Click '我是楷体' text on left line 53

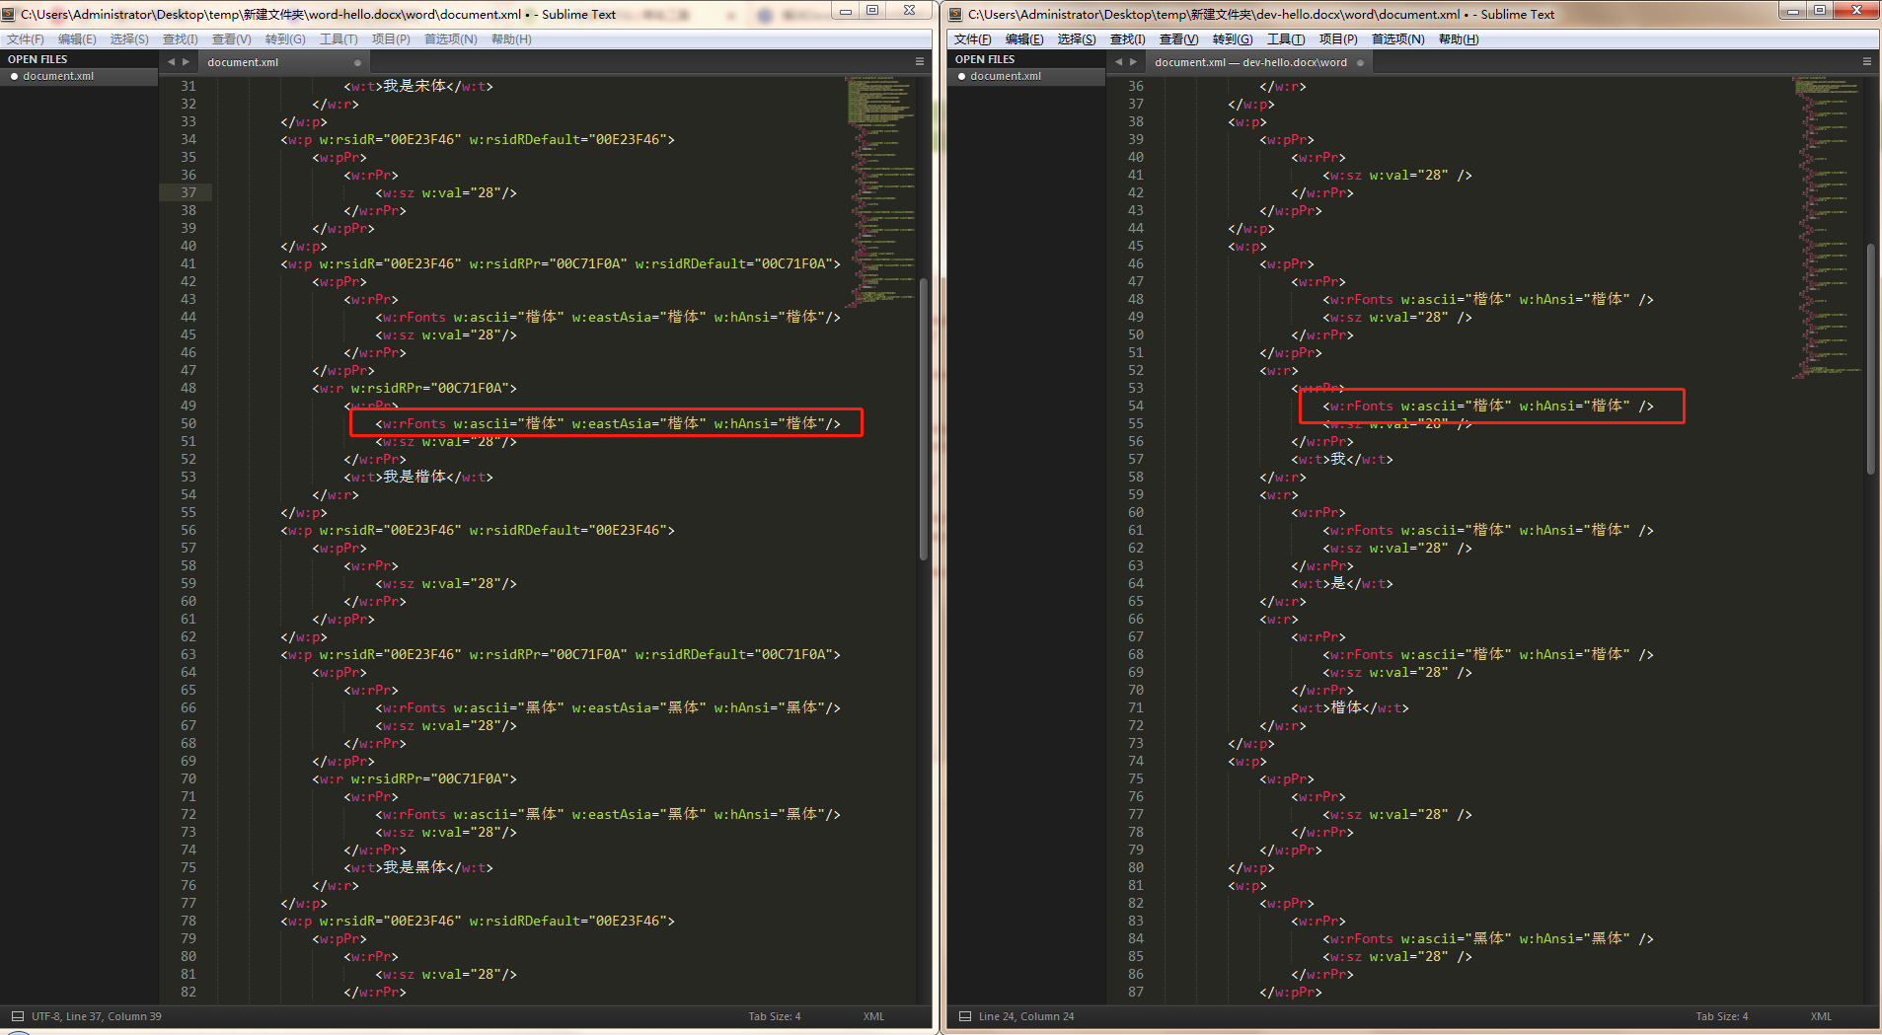(414, 477)
